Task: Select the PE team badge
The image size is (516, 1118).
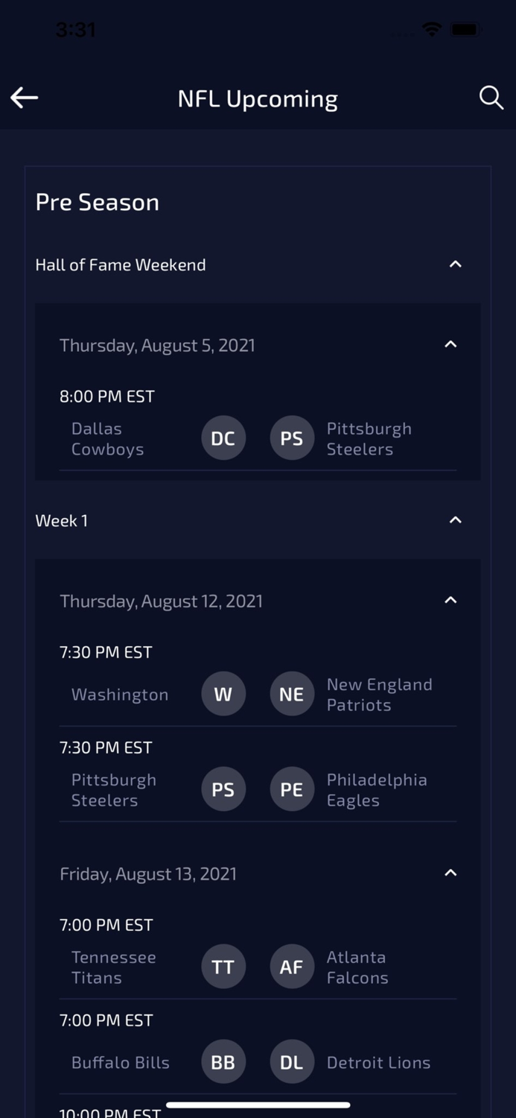Action: [x=291, y=789]
